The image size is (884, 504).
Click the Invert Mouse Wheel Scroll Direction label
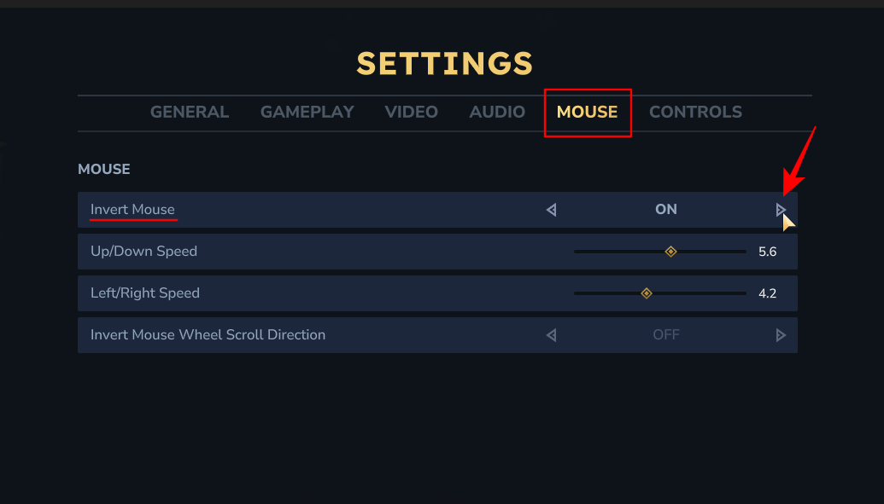208,335
